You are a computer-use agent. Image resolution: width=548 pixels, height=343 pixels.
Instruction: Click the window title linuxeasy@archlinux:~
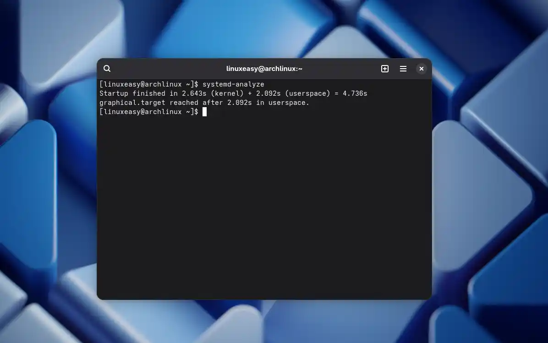(264, 68)
